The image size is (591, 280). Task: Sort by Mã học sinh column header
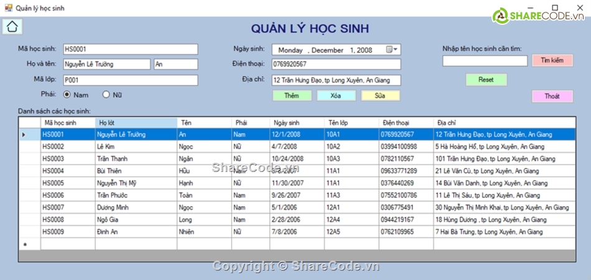[68, 123]
